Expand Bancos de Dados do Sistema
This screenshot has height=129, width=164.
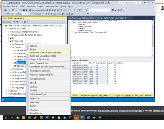pyautogui.click(x=8, y=32)
